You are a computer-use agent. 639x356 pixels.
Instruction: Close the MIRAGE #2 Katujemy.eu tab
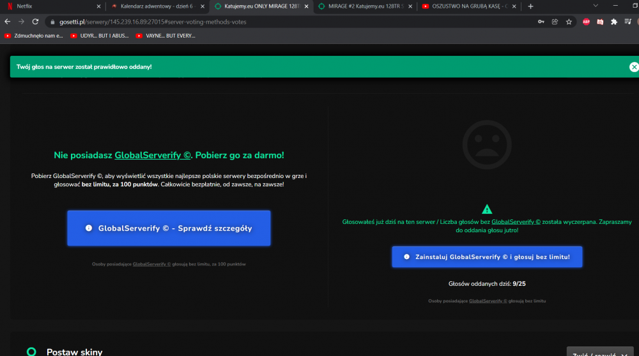[x=410, y=6]
